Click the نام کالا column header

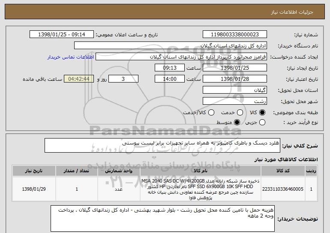click(x=201, y=171)
